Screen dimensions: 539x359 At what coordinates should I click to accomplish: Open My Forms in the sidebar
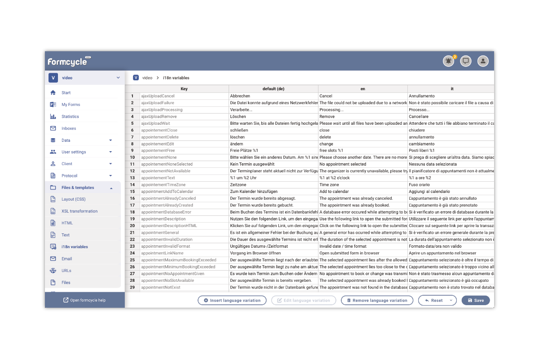pos(71,105)
